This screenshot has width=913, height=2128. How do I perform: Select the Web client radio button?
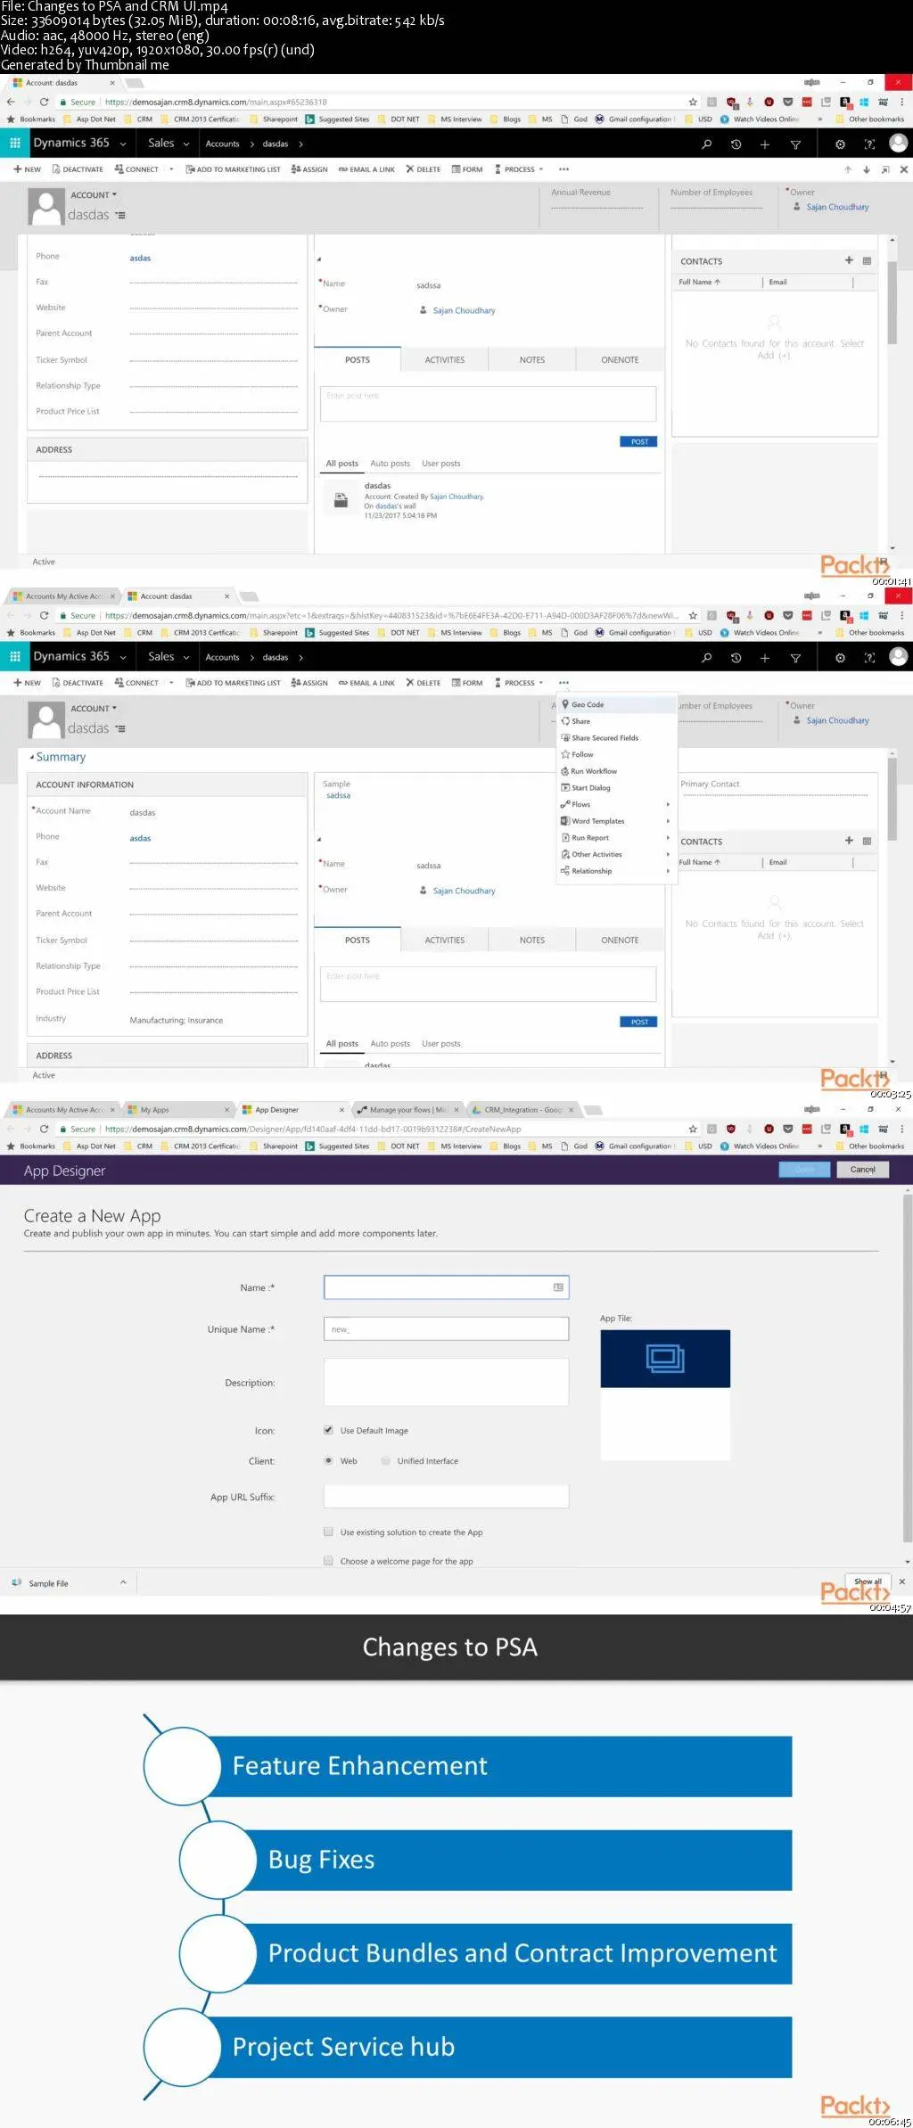click(x=328, y=1460)
